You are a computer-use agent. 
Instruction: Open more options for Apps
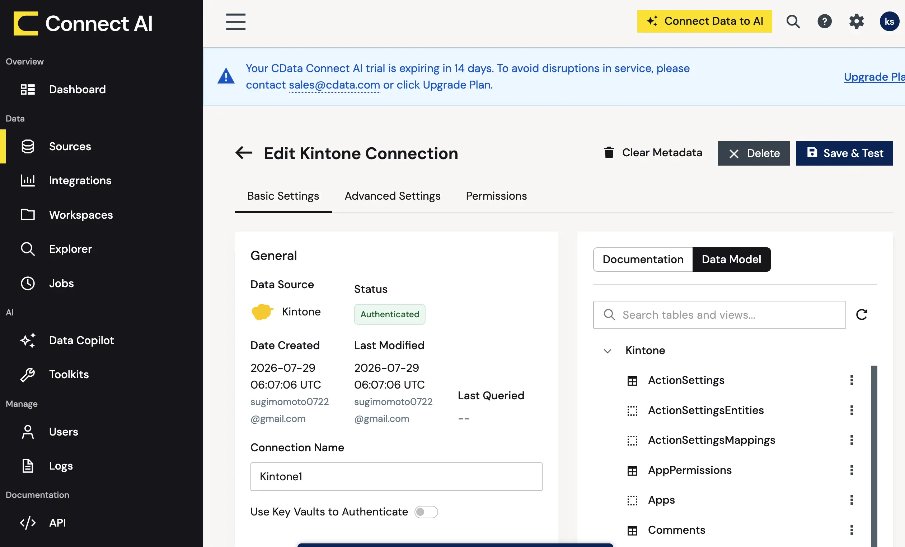852,500
